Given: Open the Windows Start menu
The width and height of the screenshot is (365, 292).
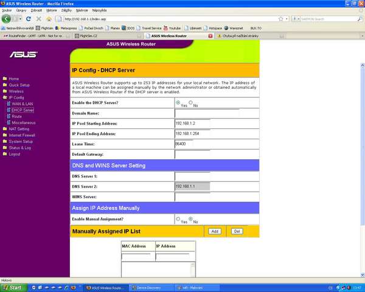Looking at the screenshot, I should click(x=13, y=288).
